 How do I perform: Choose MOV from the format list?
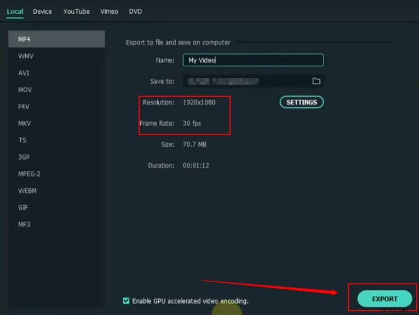pos(56,90)
